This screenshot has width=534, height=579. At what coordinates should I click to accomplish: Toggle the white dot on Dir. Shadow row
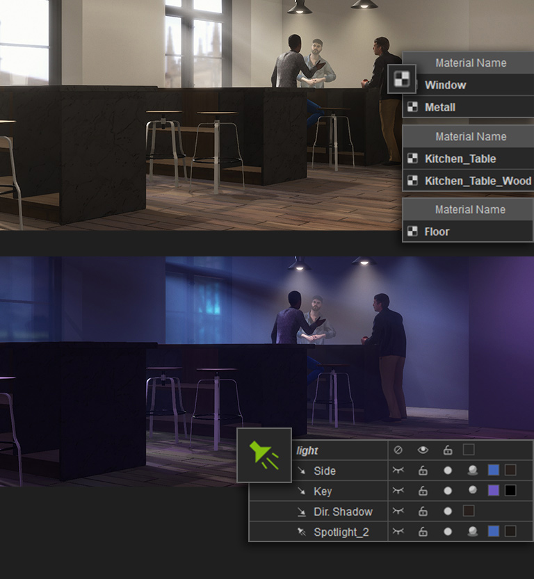coord(448,512)
